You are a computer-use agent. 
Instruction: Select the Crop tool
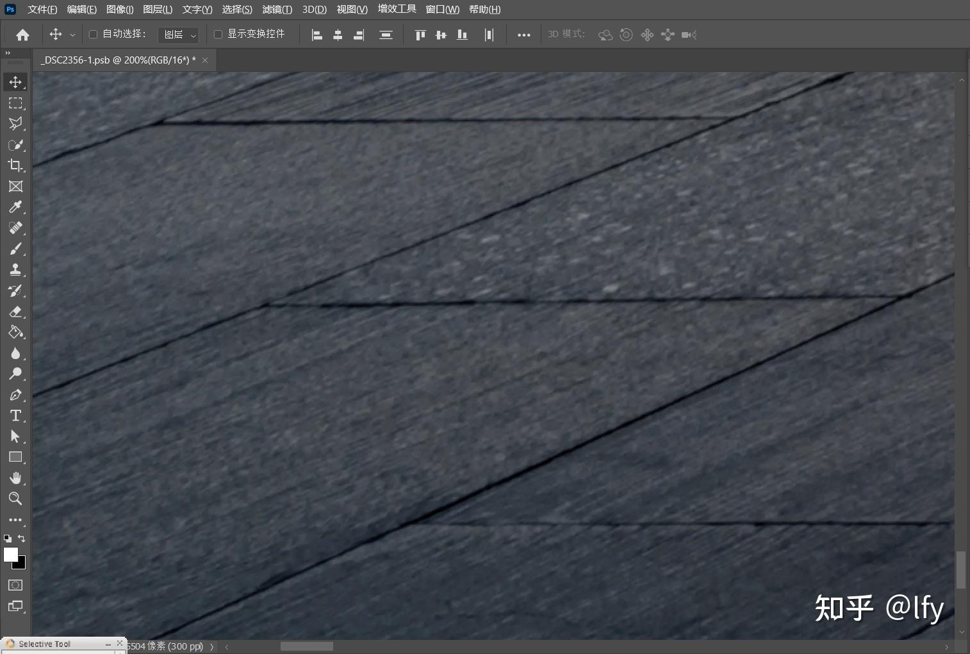[x=15, y=165]
